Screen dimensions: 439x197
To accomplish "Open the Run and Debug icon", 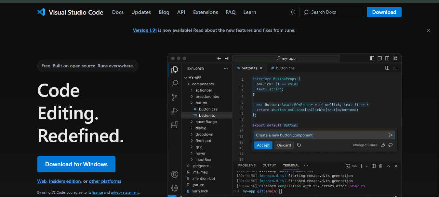I will tap(175, 111).
